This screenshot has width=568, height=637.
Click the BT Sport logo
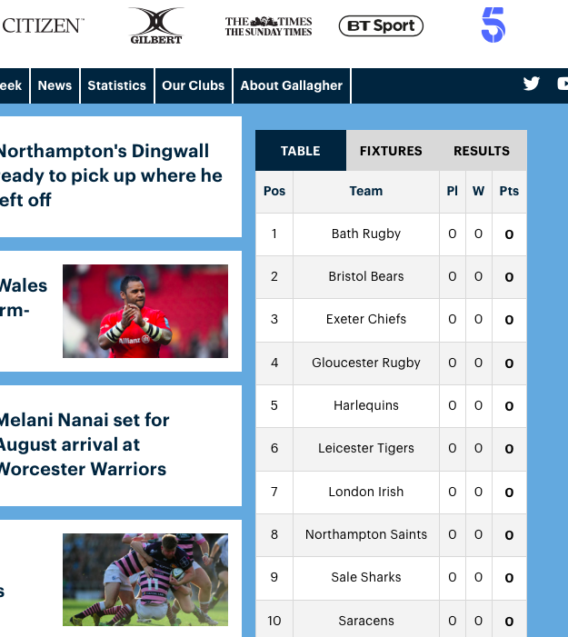pos(381,26)
